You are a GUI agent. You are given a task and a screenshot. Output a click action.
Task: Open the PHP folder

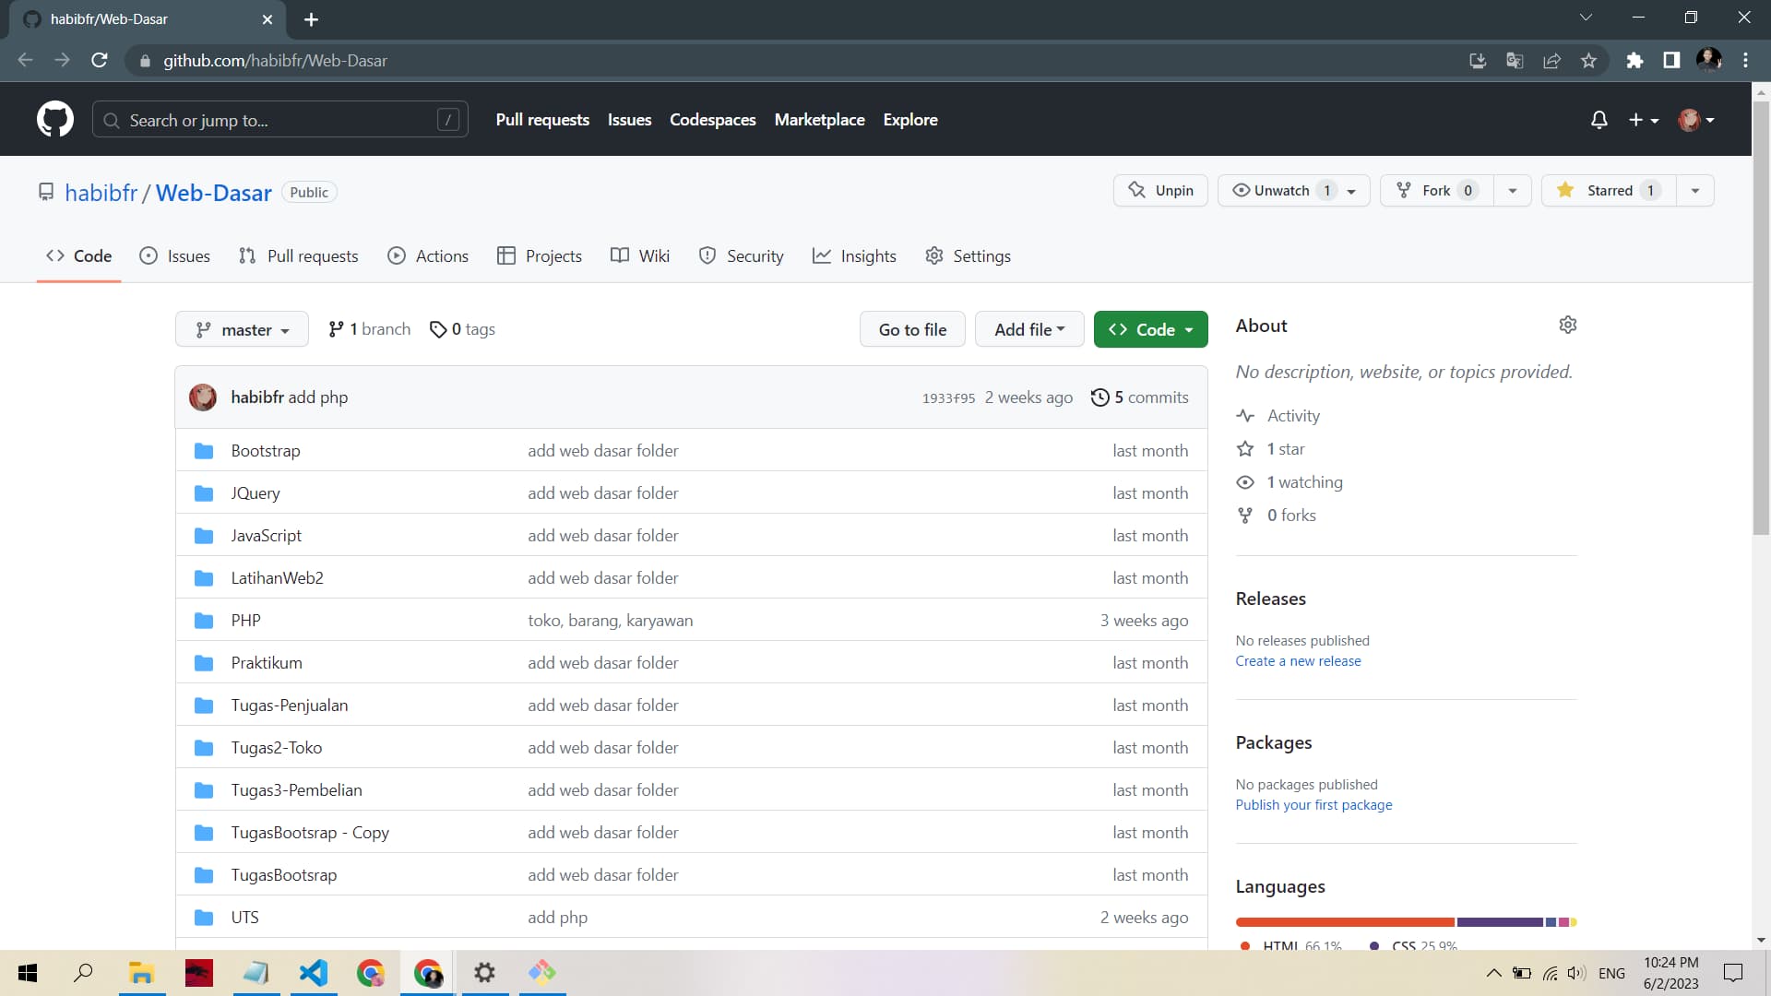(245, 621)
